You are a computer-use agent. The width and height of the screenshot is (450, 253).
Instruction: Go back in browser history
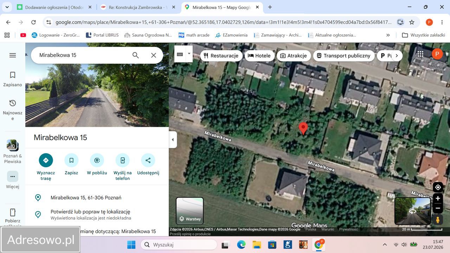point(8,22)
